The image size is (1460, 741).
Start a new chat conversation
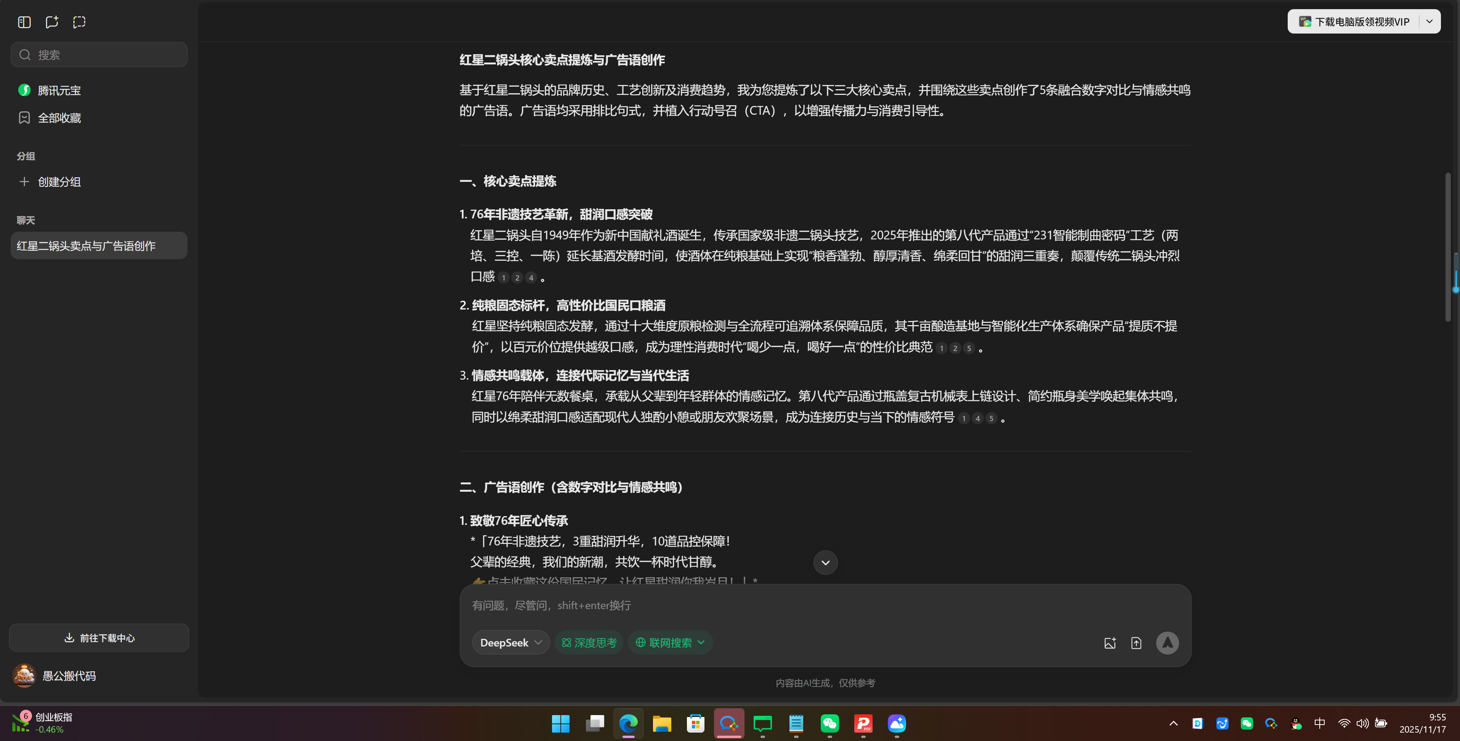click(51, 22)
